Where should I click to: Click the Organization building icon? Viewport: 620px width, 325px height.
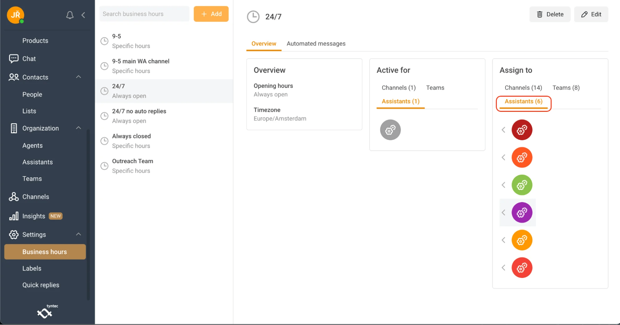pos(13,128)
